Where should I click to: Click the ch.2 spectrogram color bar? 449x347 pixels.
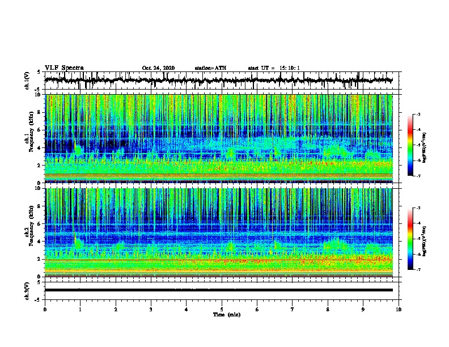[x=410, y=239]
